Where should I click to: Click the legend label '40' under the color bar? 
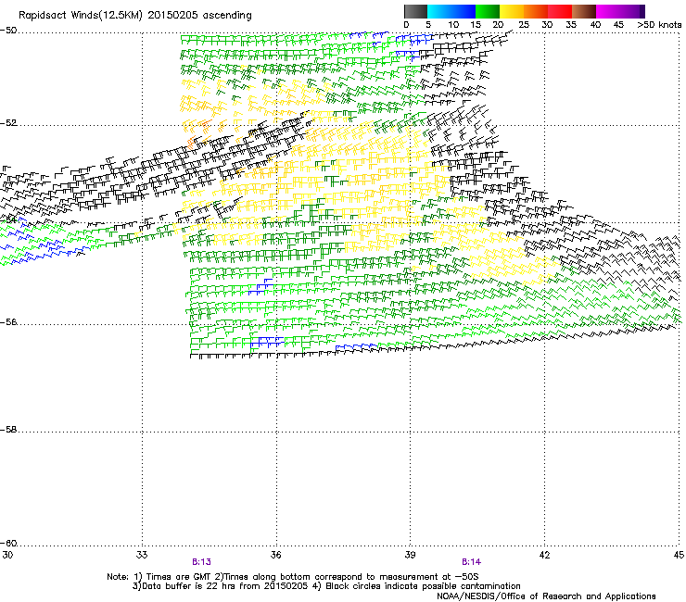click(595, 25)
